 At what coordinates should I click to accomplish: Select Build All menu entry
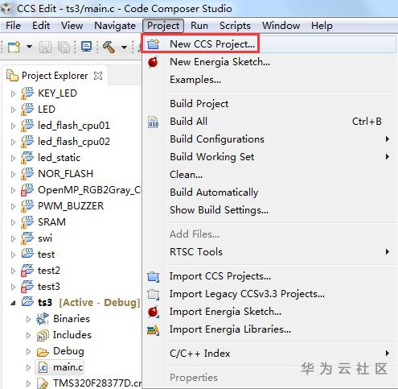[x=269, y=122]
